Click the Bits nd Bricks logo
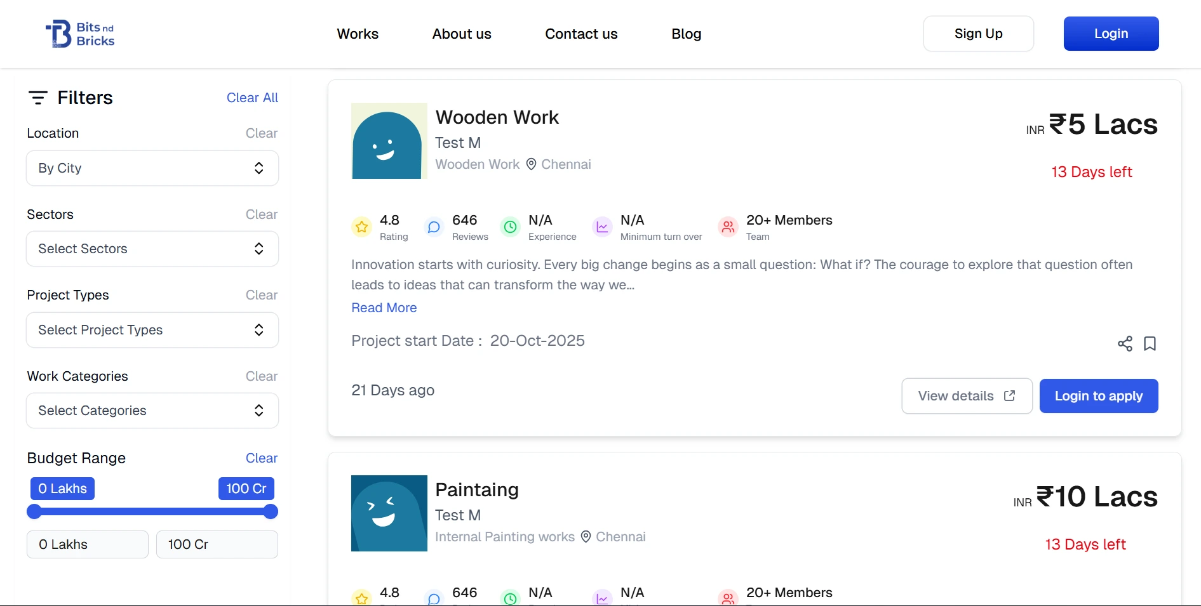1201x606 pixels. pos(80,34)
